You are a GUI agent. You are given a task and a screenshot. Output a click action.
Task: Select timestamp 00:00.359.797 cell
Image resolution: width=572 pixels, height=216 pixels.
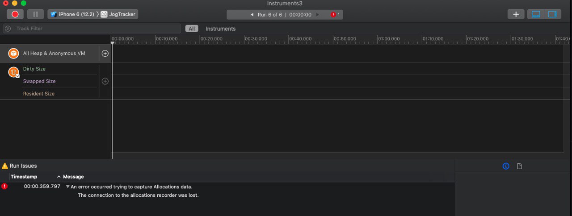tap(42, 187)
